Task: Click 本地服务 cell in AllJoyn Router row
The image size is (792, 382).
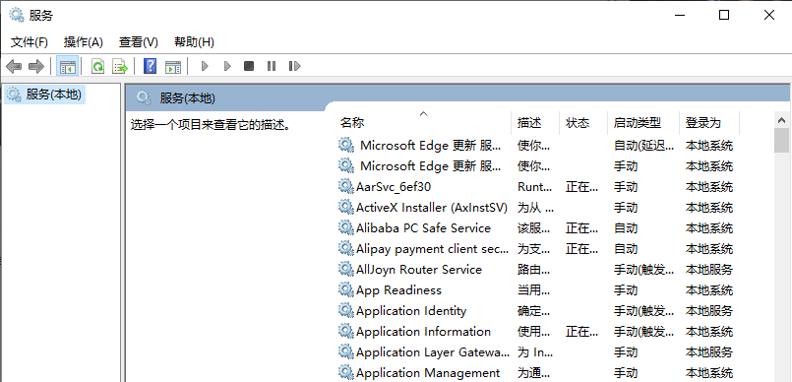Action: pos(708,270)
